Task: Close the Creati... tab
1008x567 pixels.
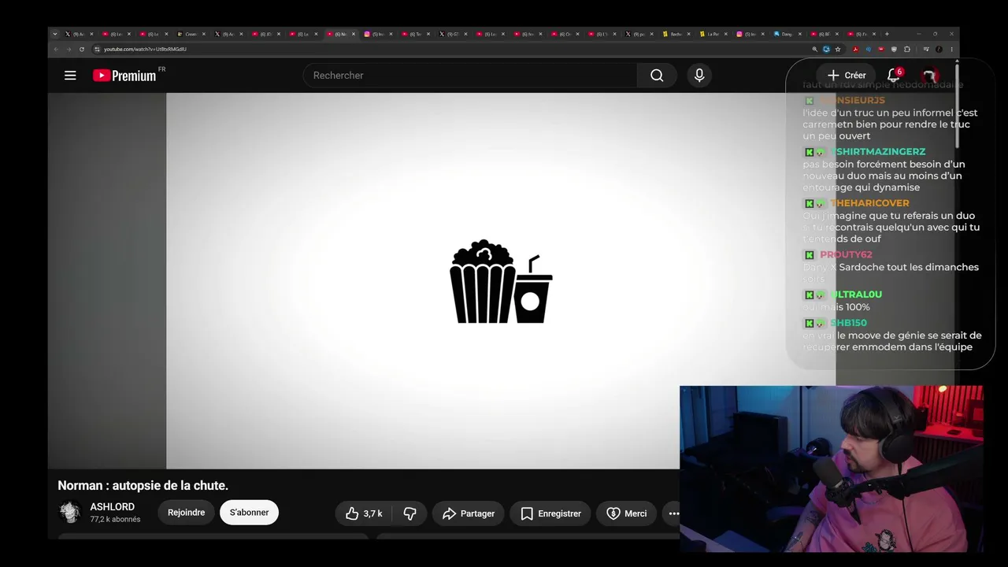Action: click(x=204, y=34)
